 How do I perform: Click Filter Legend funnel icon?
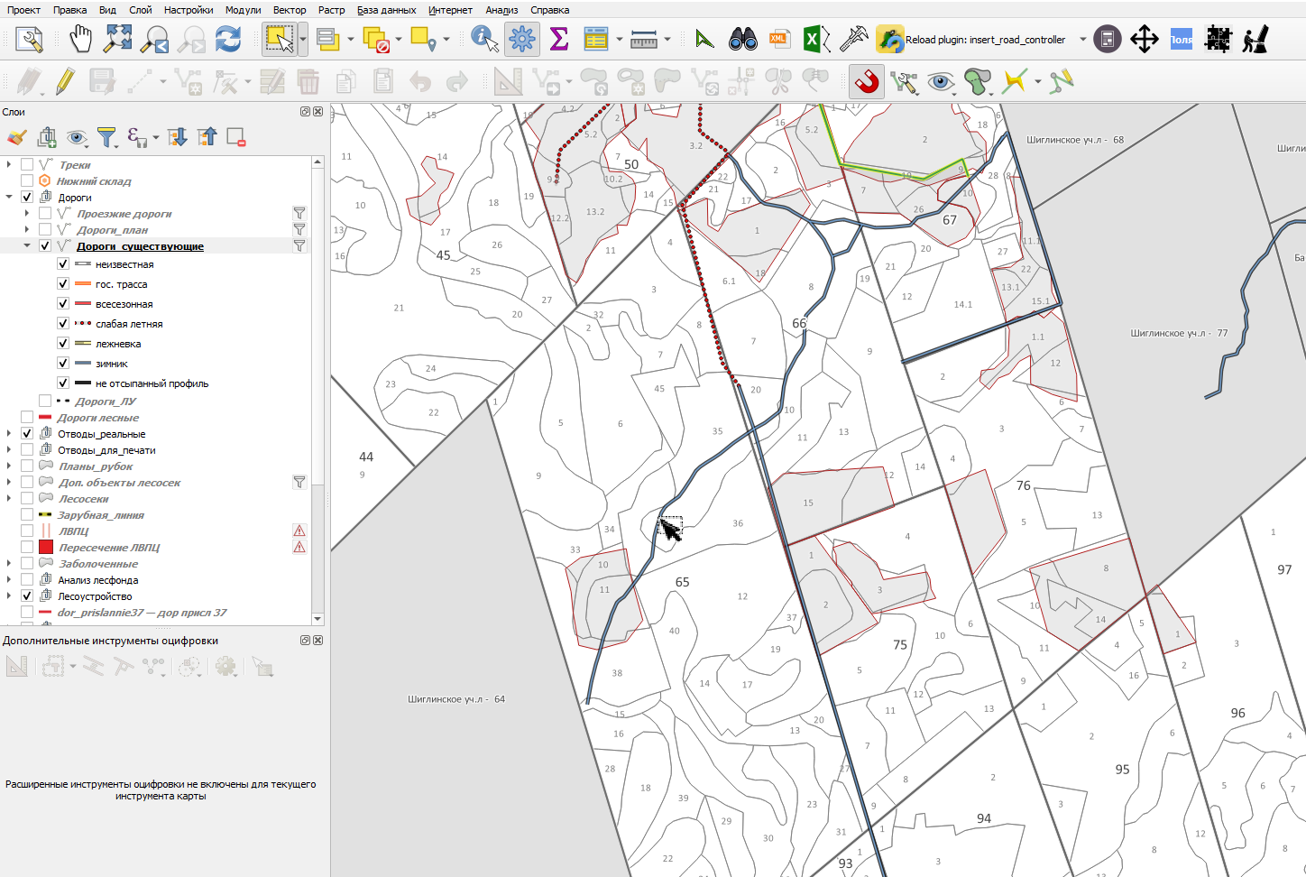pyautogui.click(x=107, y=137)
